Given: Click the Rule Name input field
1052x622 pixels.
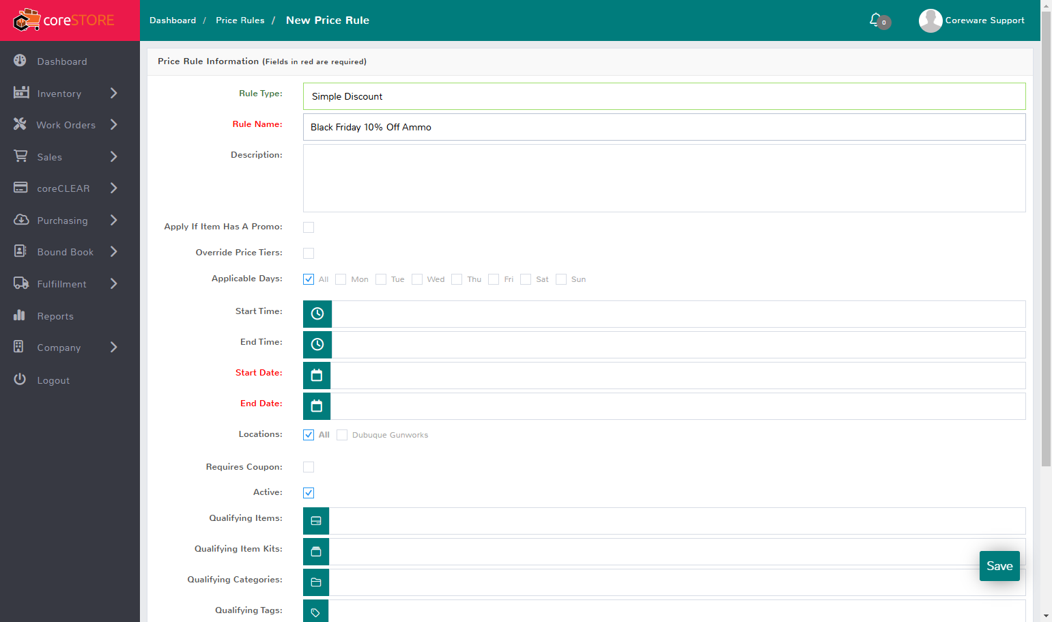Looking at the screenshot, I should 664,127.
